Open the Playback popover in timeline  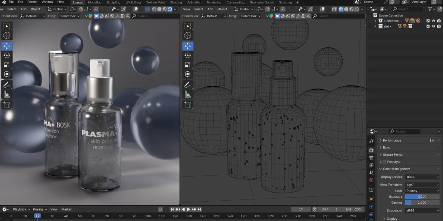pos(19,209)
